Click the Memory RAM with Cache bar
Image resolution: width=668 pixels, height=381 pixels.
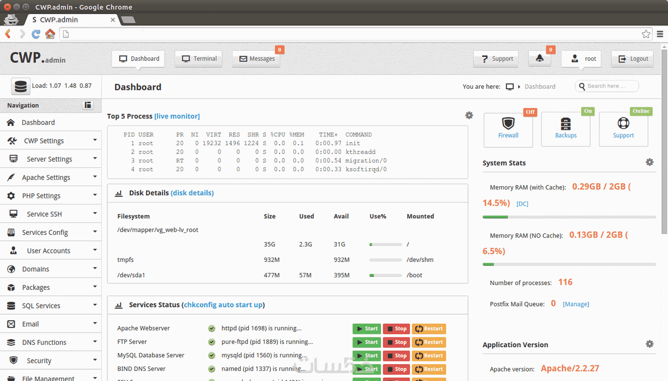(569, 217)
